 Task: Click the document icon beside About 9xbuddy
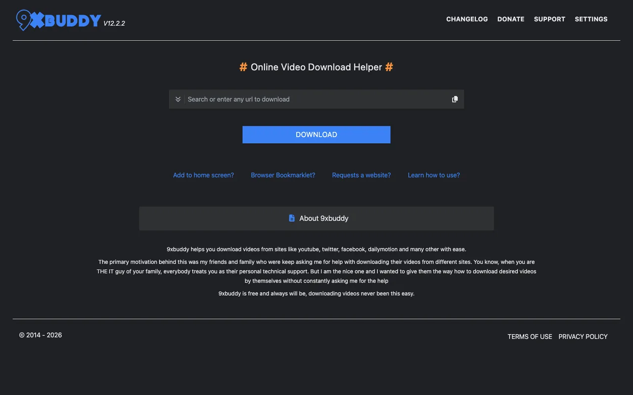click(292, 218)
